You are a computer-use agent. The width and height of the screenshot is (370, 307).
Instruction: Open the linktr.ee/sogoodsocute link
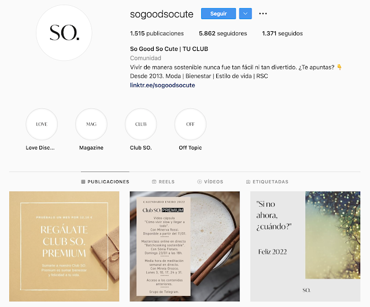(x=162, y=85)
